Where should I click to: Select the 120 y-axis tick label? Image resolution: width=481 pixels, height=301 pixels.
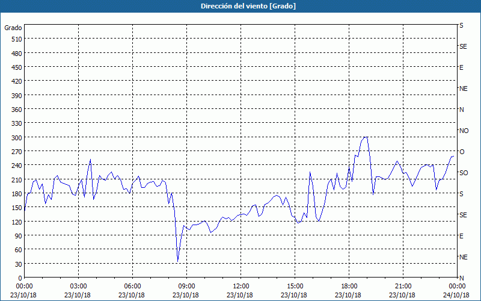[x=17, y=222]
